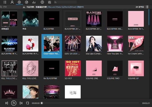152x107 pixels.
Task: Open BLACKPINK IN Y... album with plain pink cover
Action: click(136, 19)
